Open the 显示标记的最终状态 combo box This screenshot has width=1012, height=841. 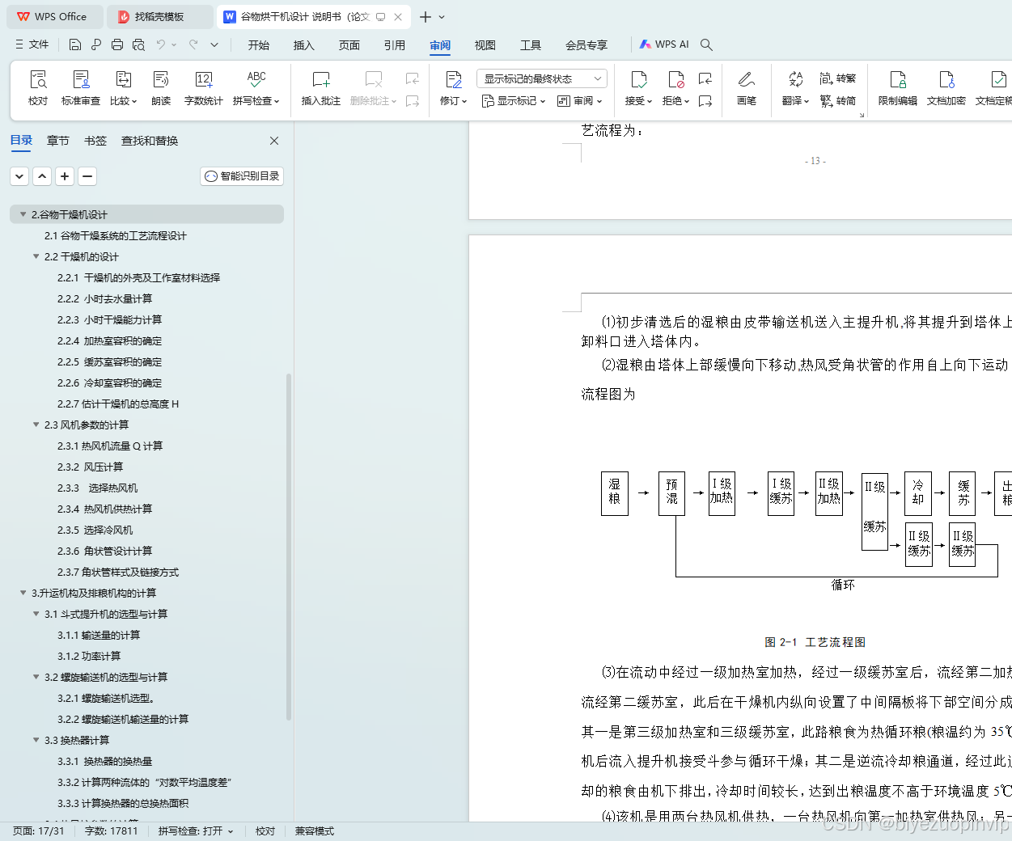(542, 78)
